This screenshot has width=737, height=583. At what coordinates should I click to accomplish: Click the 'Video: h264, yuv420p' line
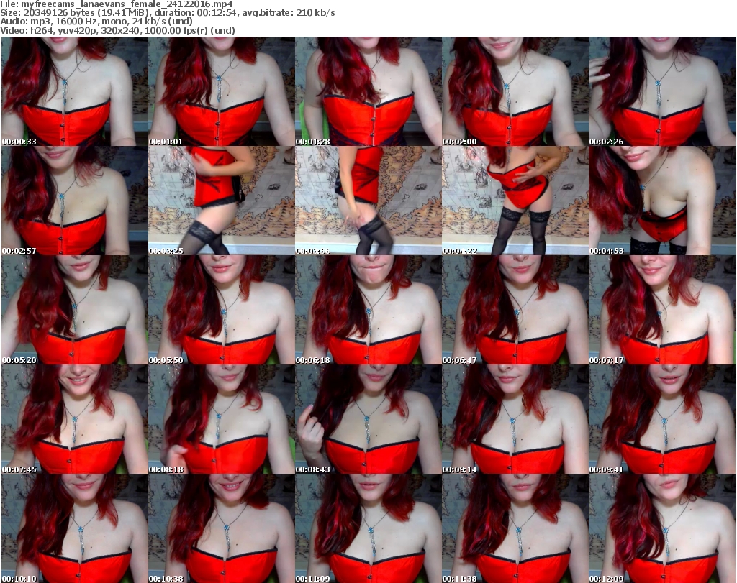click(x=117, y=30)
